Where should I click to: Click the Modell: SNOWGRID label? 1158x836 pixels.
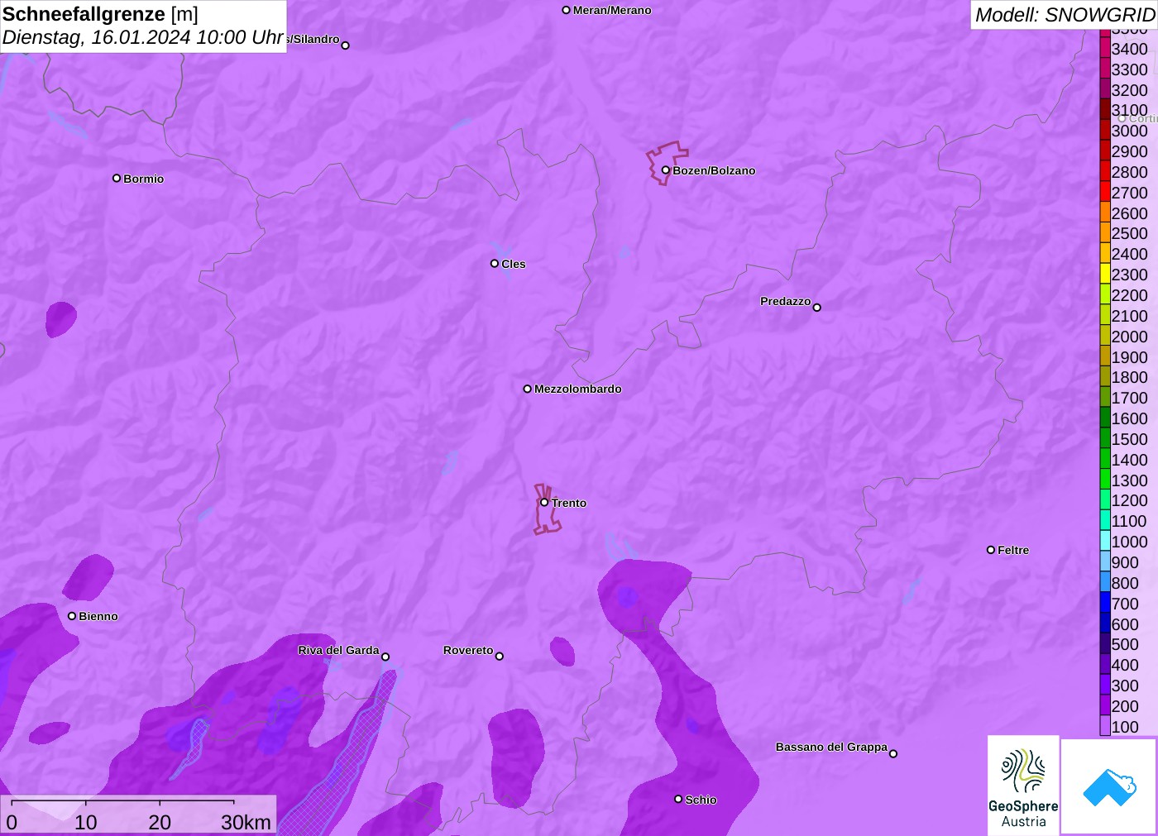pos(1065,15)
